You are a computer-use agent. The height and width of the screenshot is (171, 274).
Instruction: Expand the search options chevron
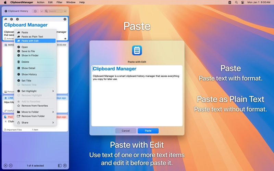(x=65, y=11)
